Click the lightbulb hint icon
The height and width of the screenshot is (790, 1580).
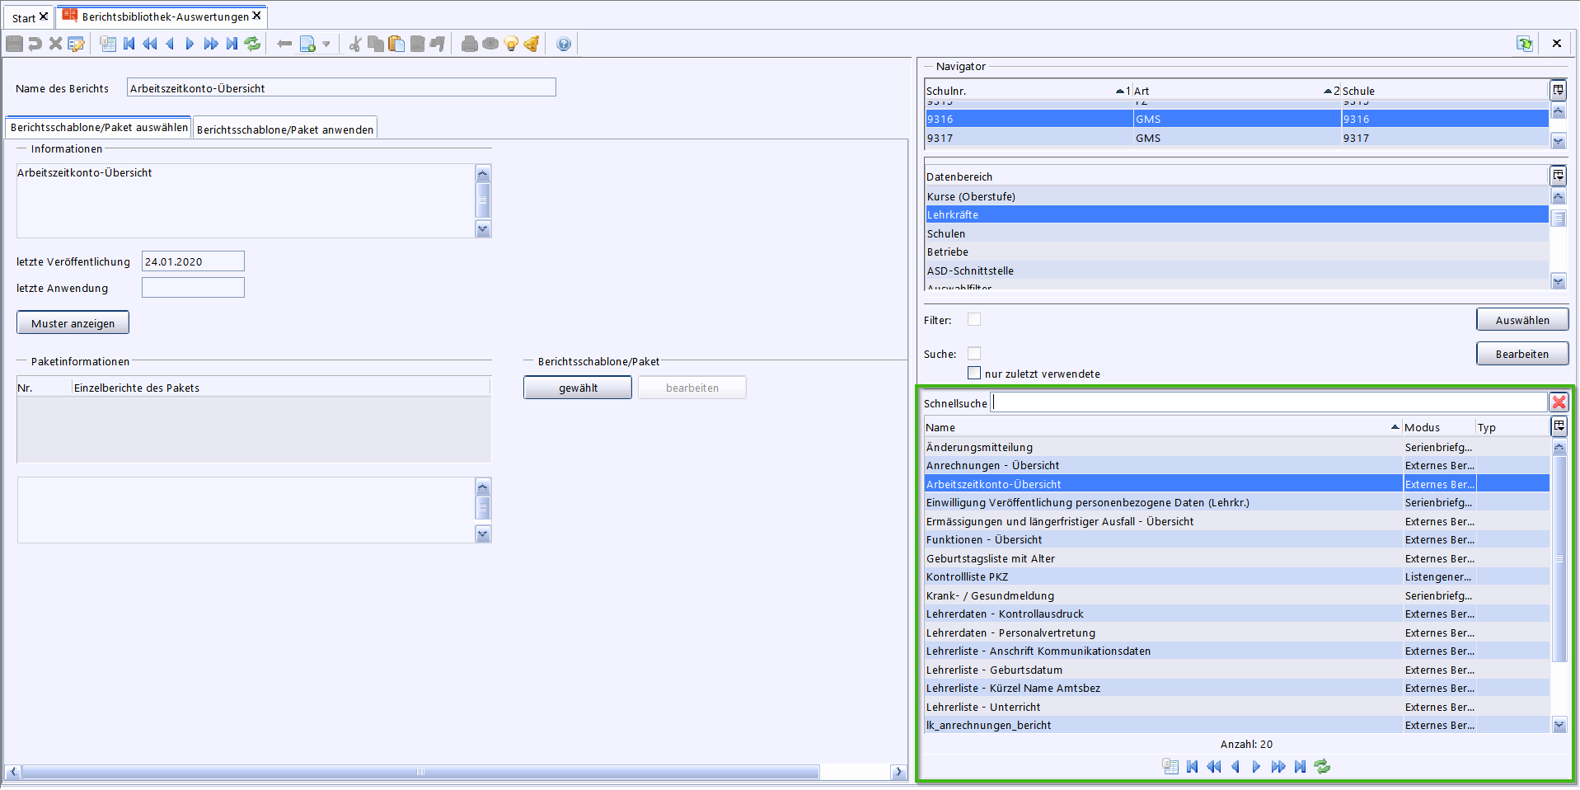(x=511, y=44)
